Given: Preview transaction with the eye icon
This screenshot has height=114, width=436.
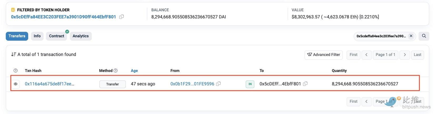Looking at the screenshot, I should point(16,84).
